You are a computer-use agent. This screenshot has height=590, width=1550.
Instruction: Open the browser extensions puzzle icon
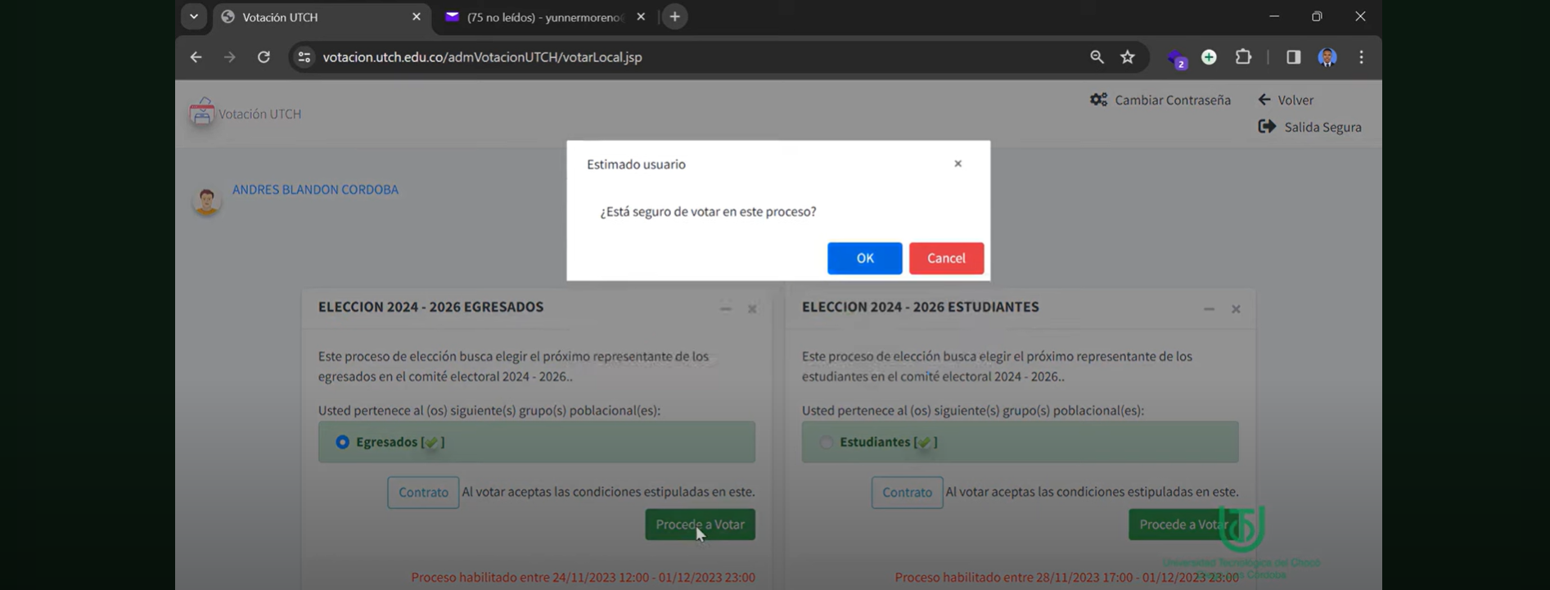pyautogui.click(x=1243, y=57)
